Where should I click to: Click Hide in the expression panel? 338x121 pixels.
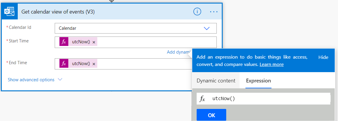(323, 57)
